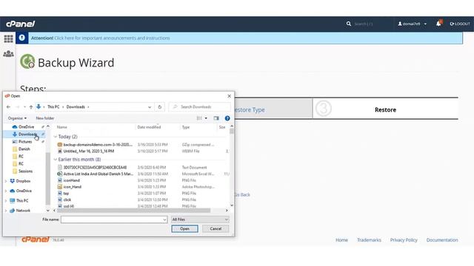The image size is (474, 266).
Task: Select the 3D0730CFC text document
Action: tap(95, 168)
